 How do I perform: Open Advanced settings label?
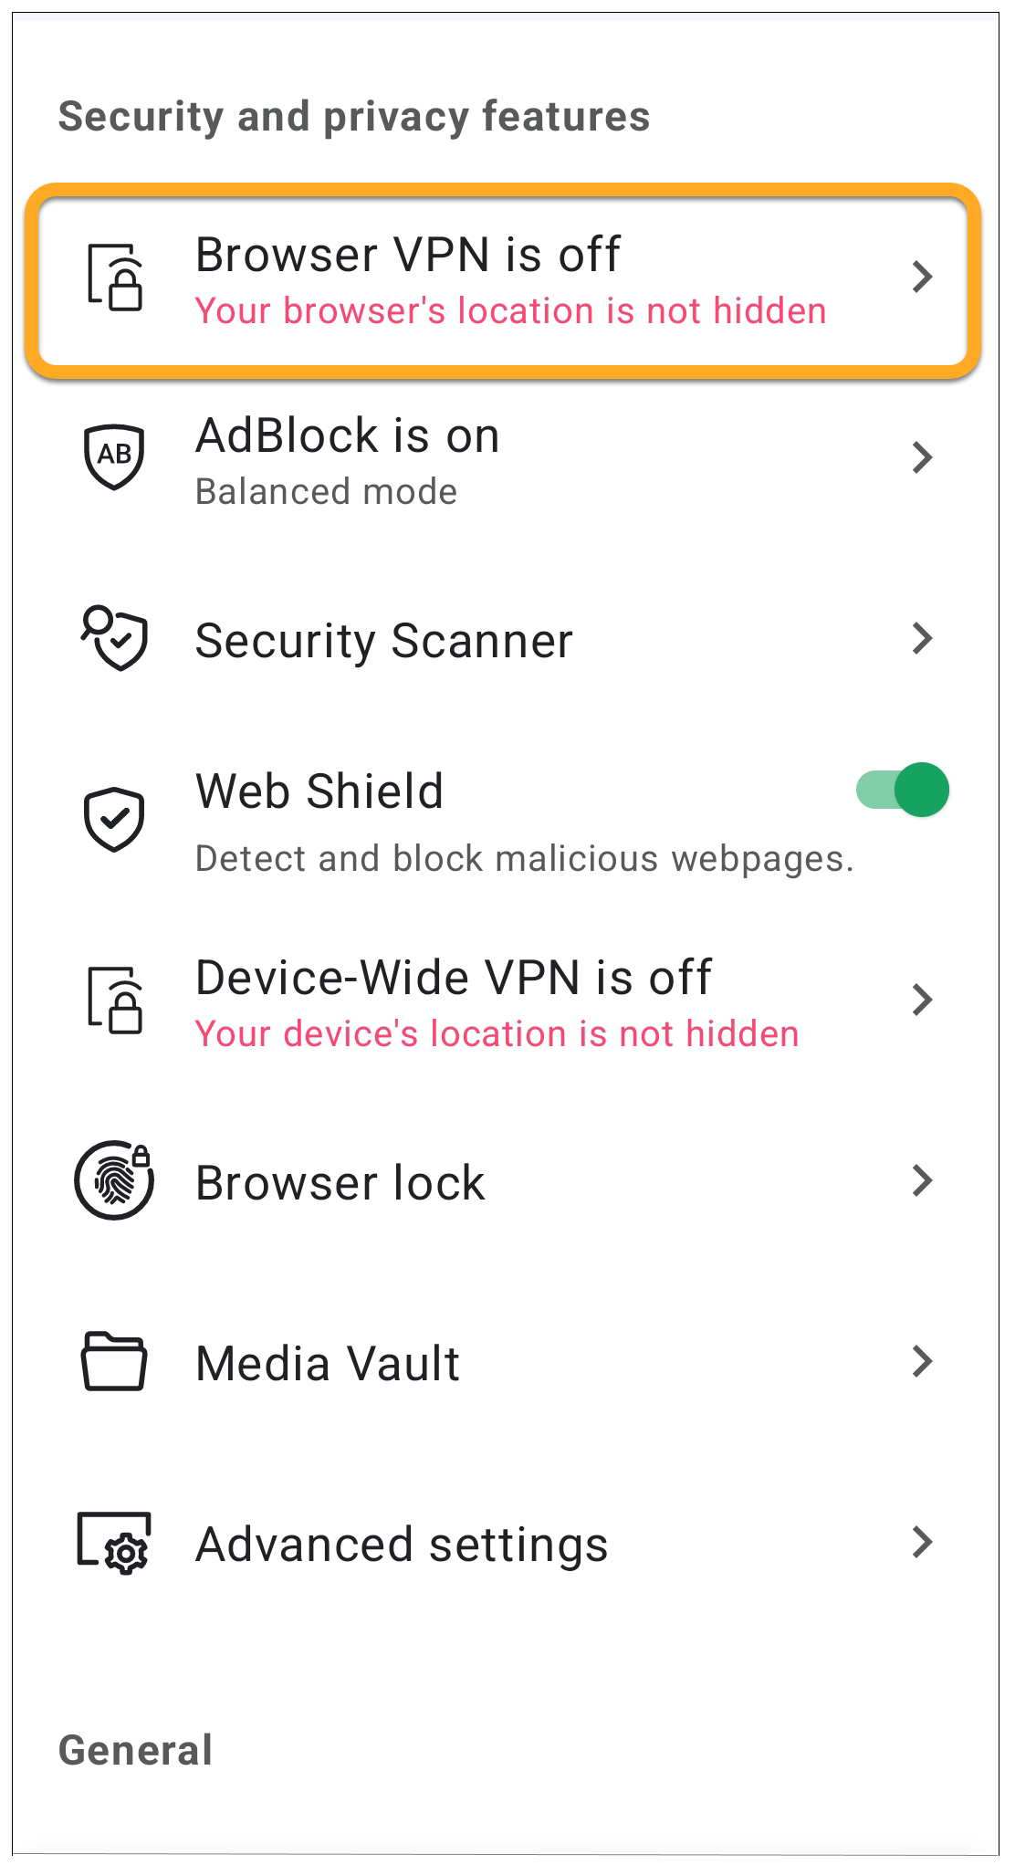pyautogui.click(x=402, y=1545)
